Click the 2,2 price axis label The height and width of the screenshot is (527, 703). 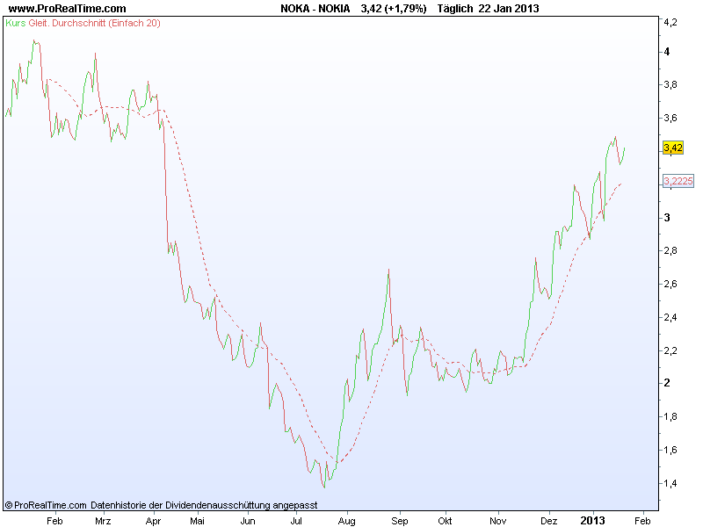coord(670,350)
